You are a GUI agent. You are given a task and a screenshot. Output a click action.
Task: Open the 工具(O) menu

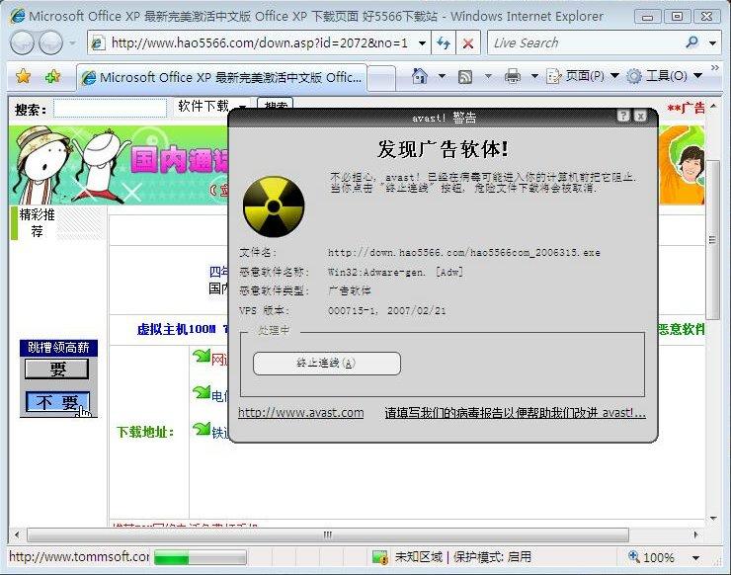pyautogui.click(x=664, y=76)
